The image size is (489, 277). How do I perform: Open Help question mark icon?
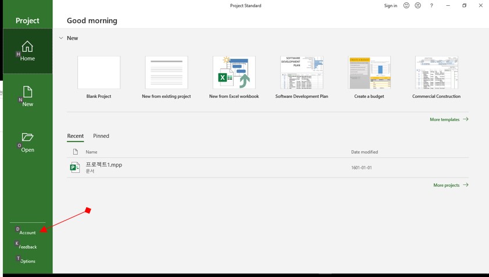coord(431,6)
